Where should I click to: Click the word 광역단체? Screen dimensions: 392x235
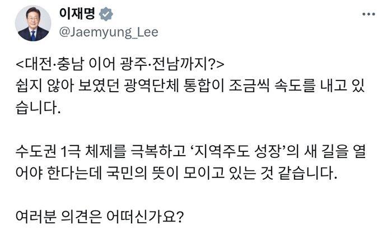click(x=160, y=85)
